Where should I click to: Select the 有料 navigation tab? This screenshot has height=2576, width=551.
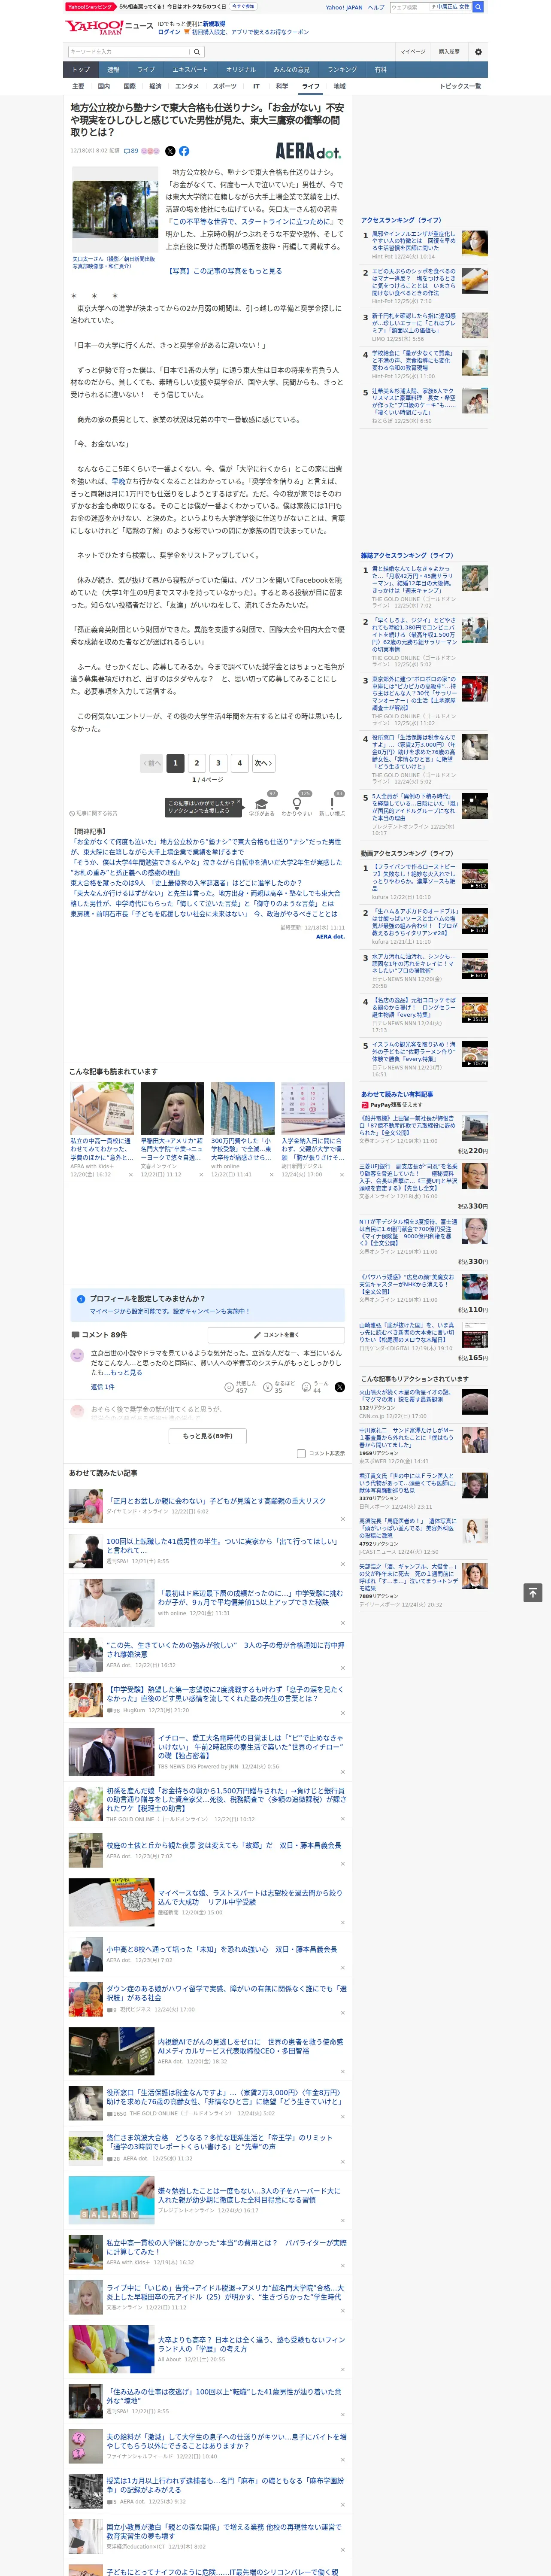point(381,70)
